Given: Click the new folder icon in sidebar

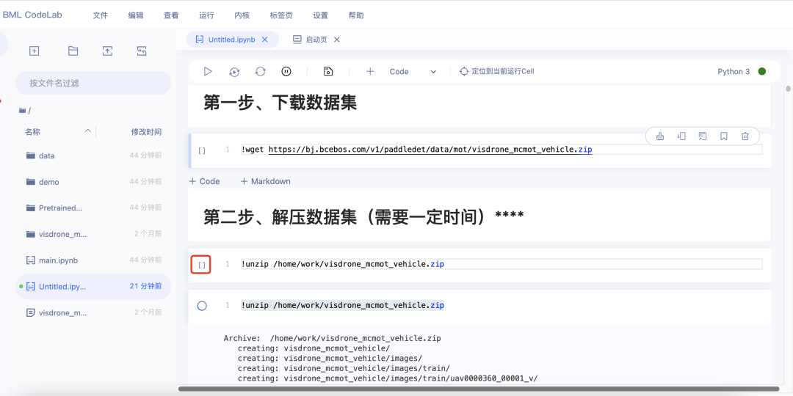Looking at the screenshot, I should tap(73, 51).
